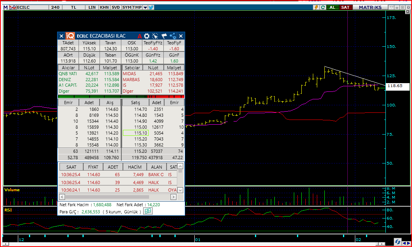The image size is (412, 247).
Task: Click the orange lightning bolt icon
Action: (316, 8)
